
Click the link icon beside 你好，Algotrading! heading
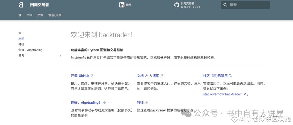(x=104, y=103)
